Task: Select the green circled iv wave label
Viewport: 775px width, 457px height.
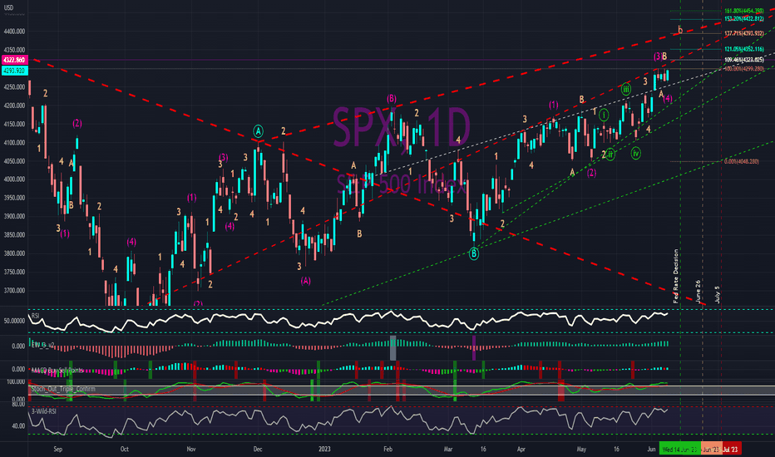Action: point(635,153)
